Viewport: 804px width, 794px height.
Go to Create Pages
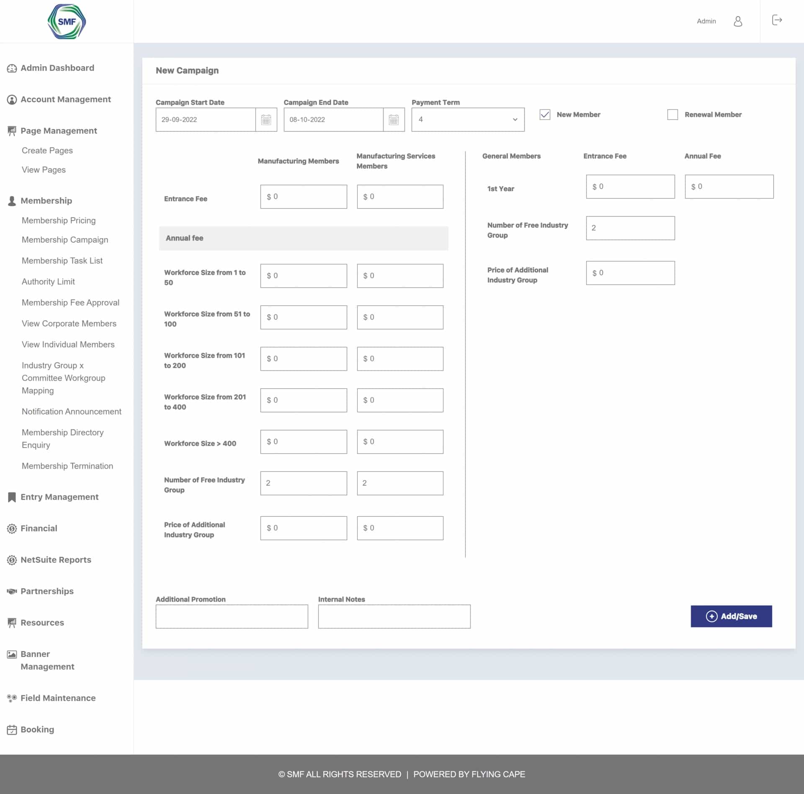pyautogui.click(x=47, y=150)
